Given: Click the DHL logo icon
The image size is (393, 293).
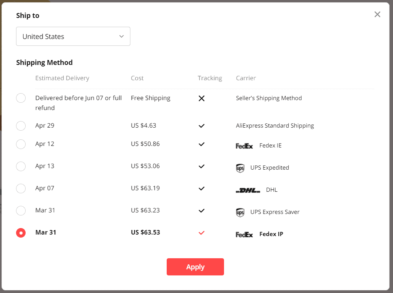Looking at the screenshot, I should coord(248,190).
